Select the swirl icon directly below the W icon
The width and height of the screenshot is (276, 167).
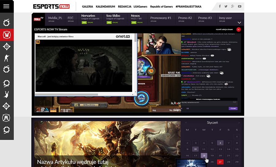tap(6, 46)
